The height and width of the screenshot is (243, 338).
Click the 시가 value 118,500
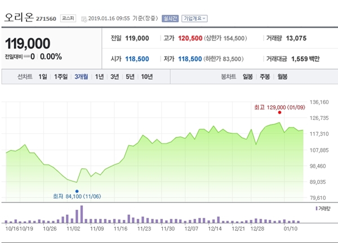click(137, 58)
